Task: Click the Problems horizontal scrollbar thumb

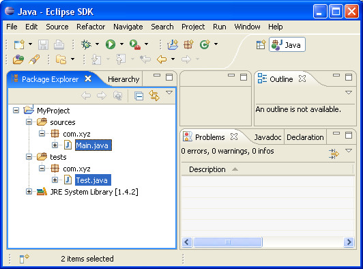Action: (x=228, y=242)
